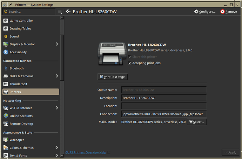Expand Display & Monitor submenu arrow

coord(56,44)
